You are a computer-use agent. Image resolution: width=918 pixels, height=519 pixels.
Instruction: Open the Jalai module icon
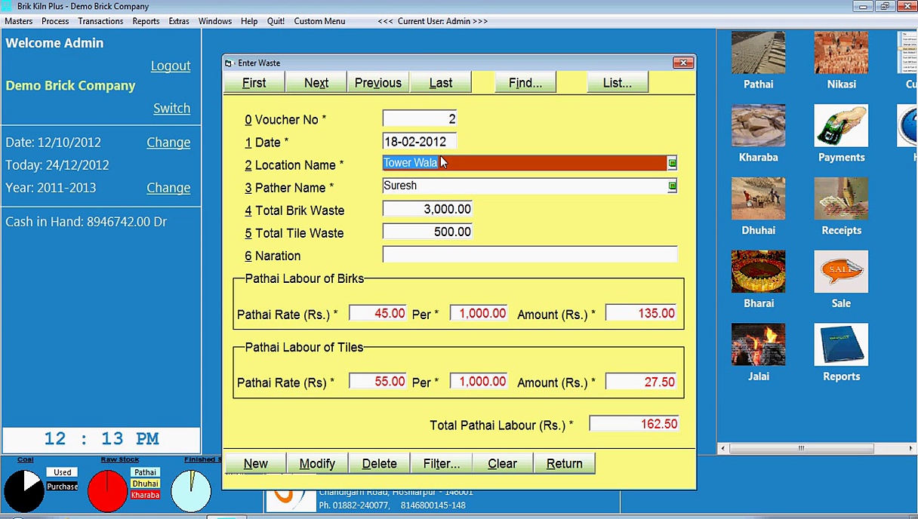pos(758,345)
